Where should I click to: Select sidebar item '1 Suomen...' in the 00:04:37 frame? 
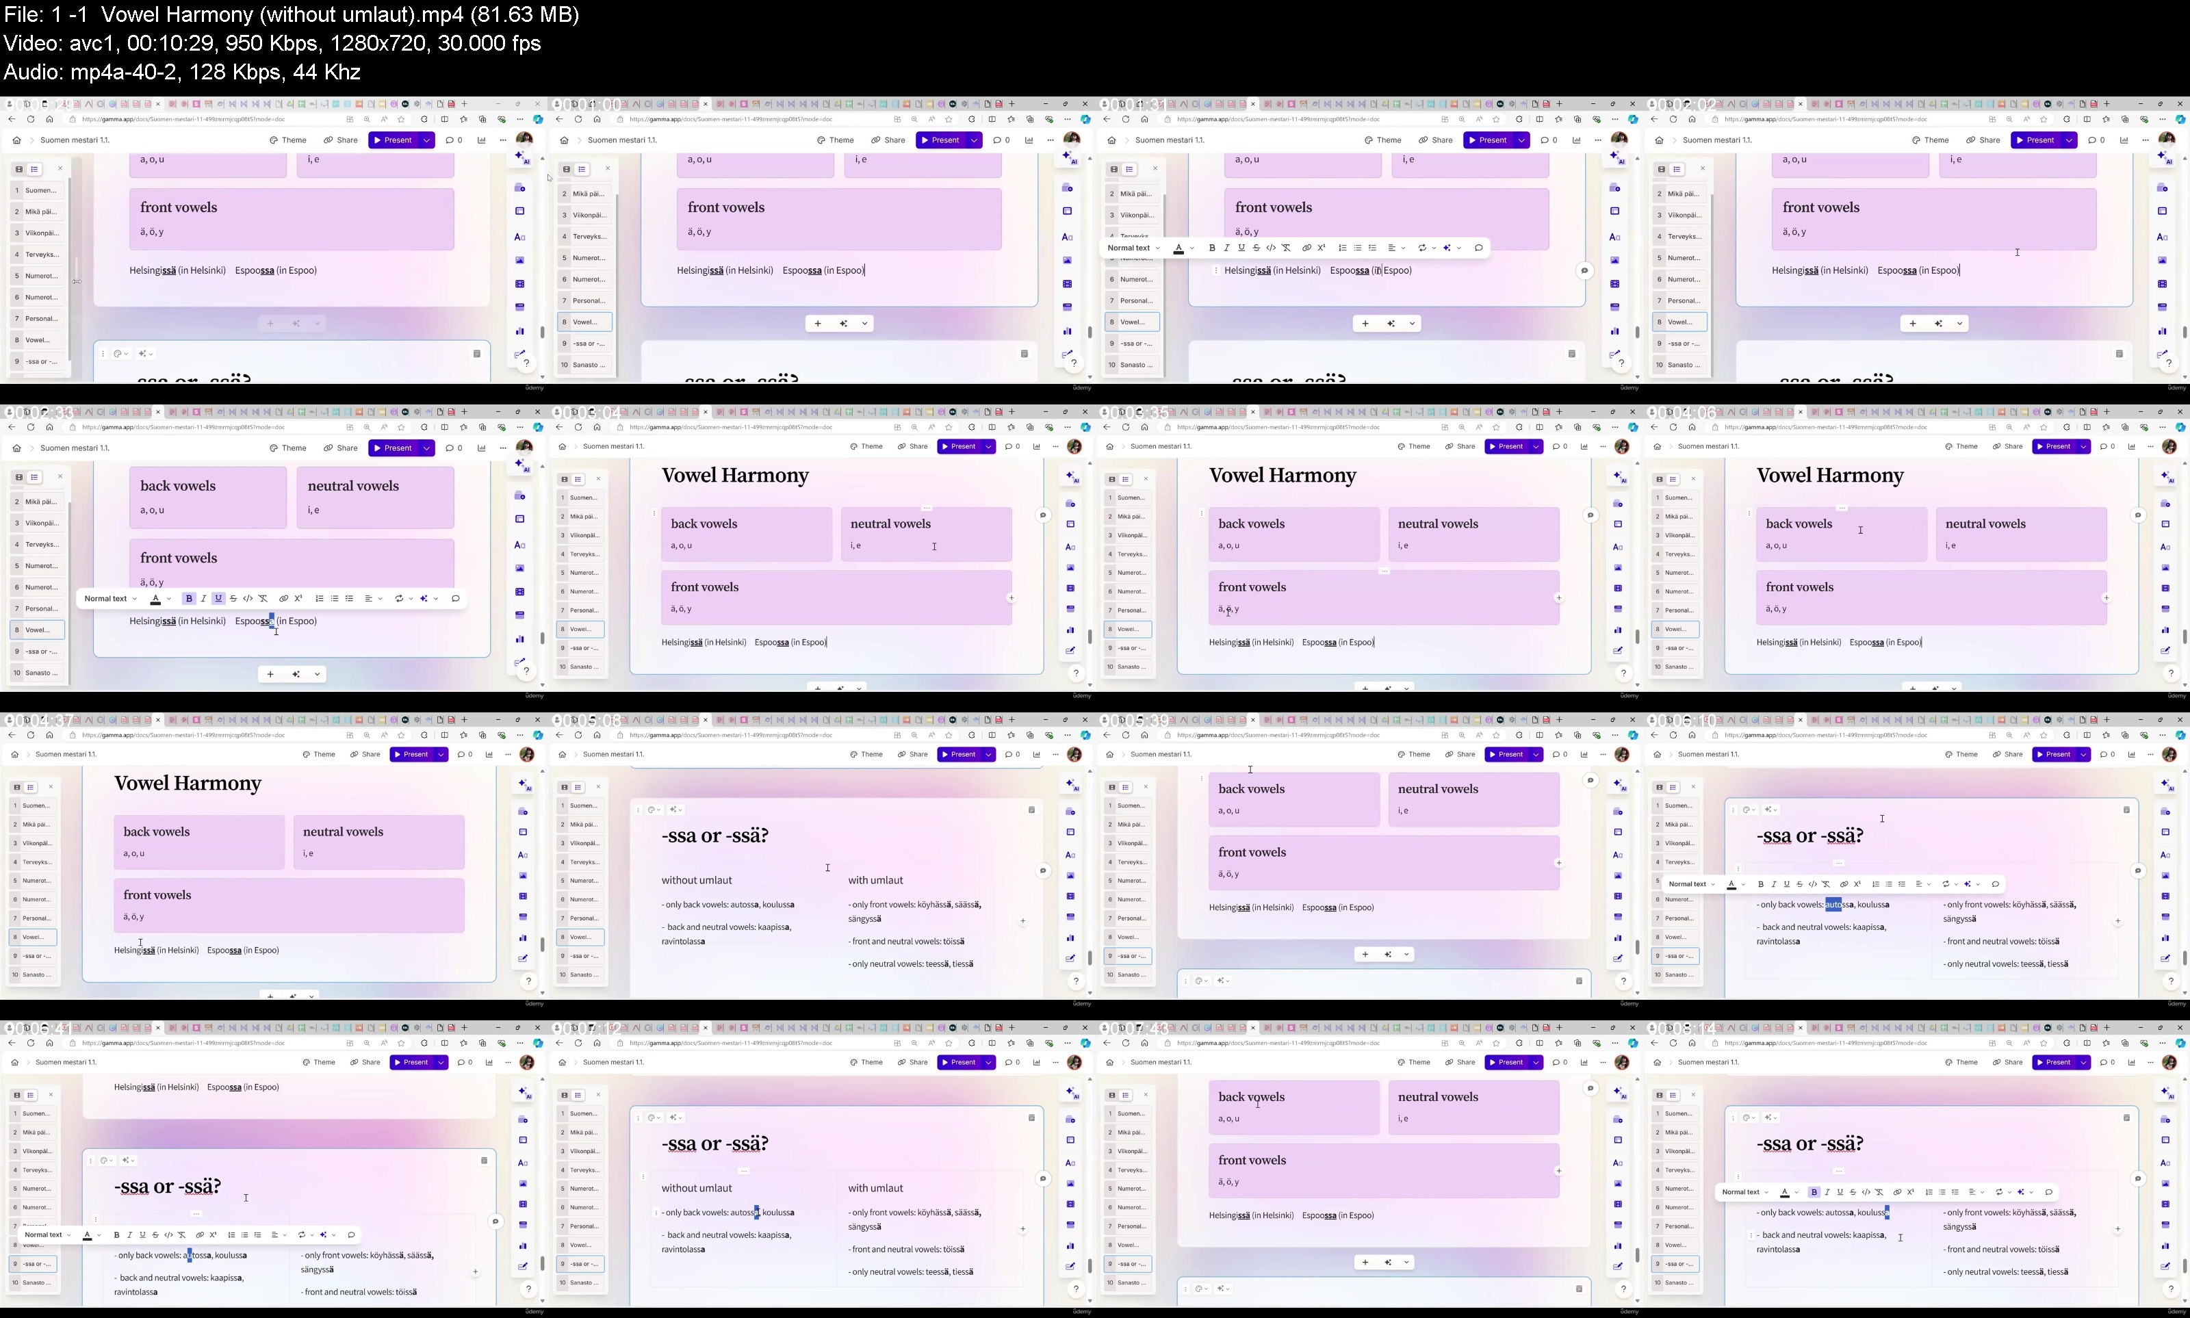[34, 806]
